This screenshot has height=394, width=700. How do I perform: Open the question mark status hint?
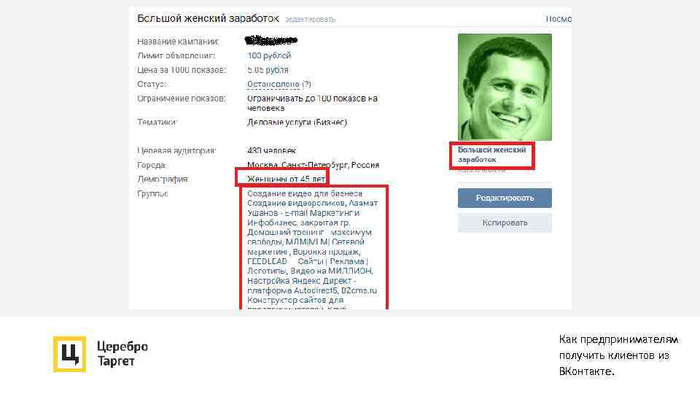[x=306, y=84]
